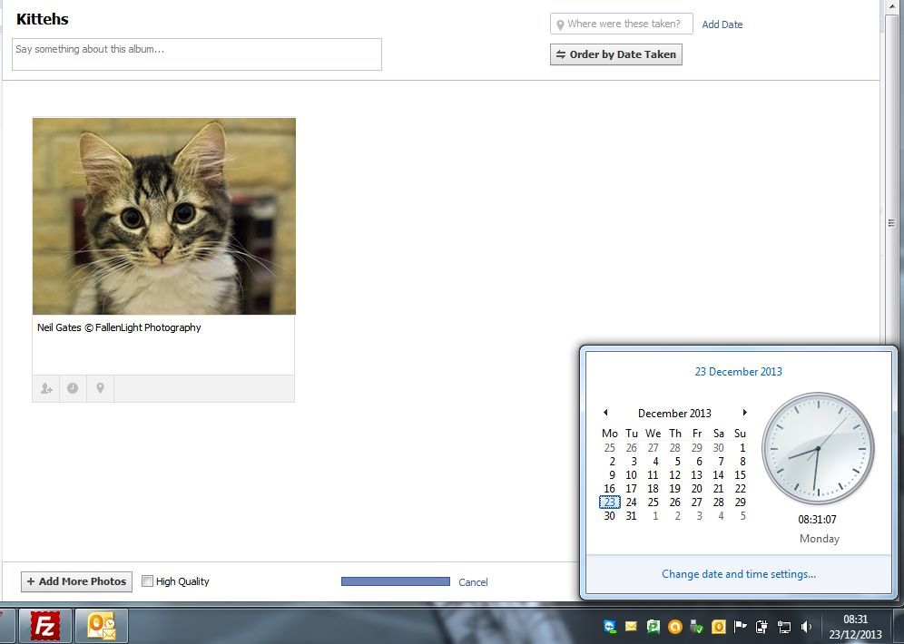Click the TeamViewer tray icon

click(610, 627)
